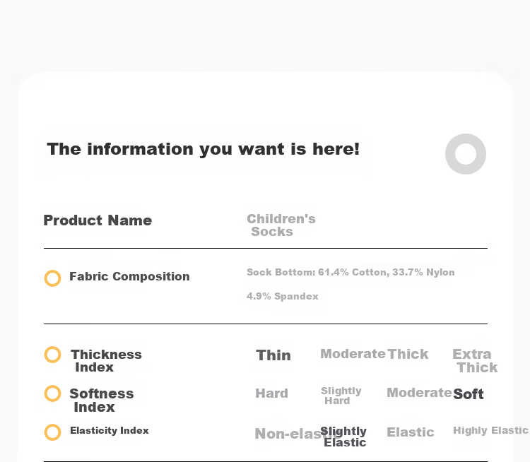Click the gray ring icon beside the heading
This screenshot has width=530, height=462.
pyautogui.click(x=466, y=154)
